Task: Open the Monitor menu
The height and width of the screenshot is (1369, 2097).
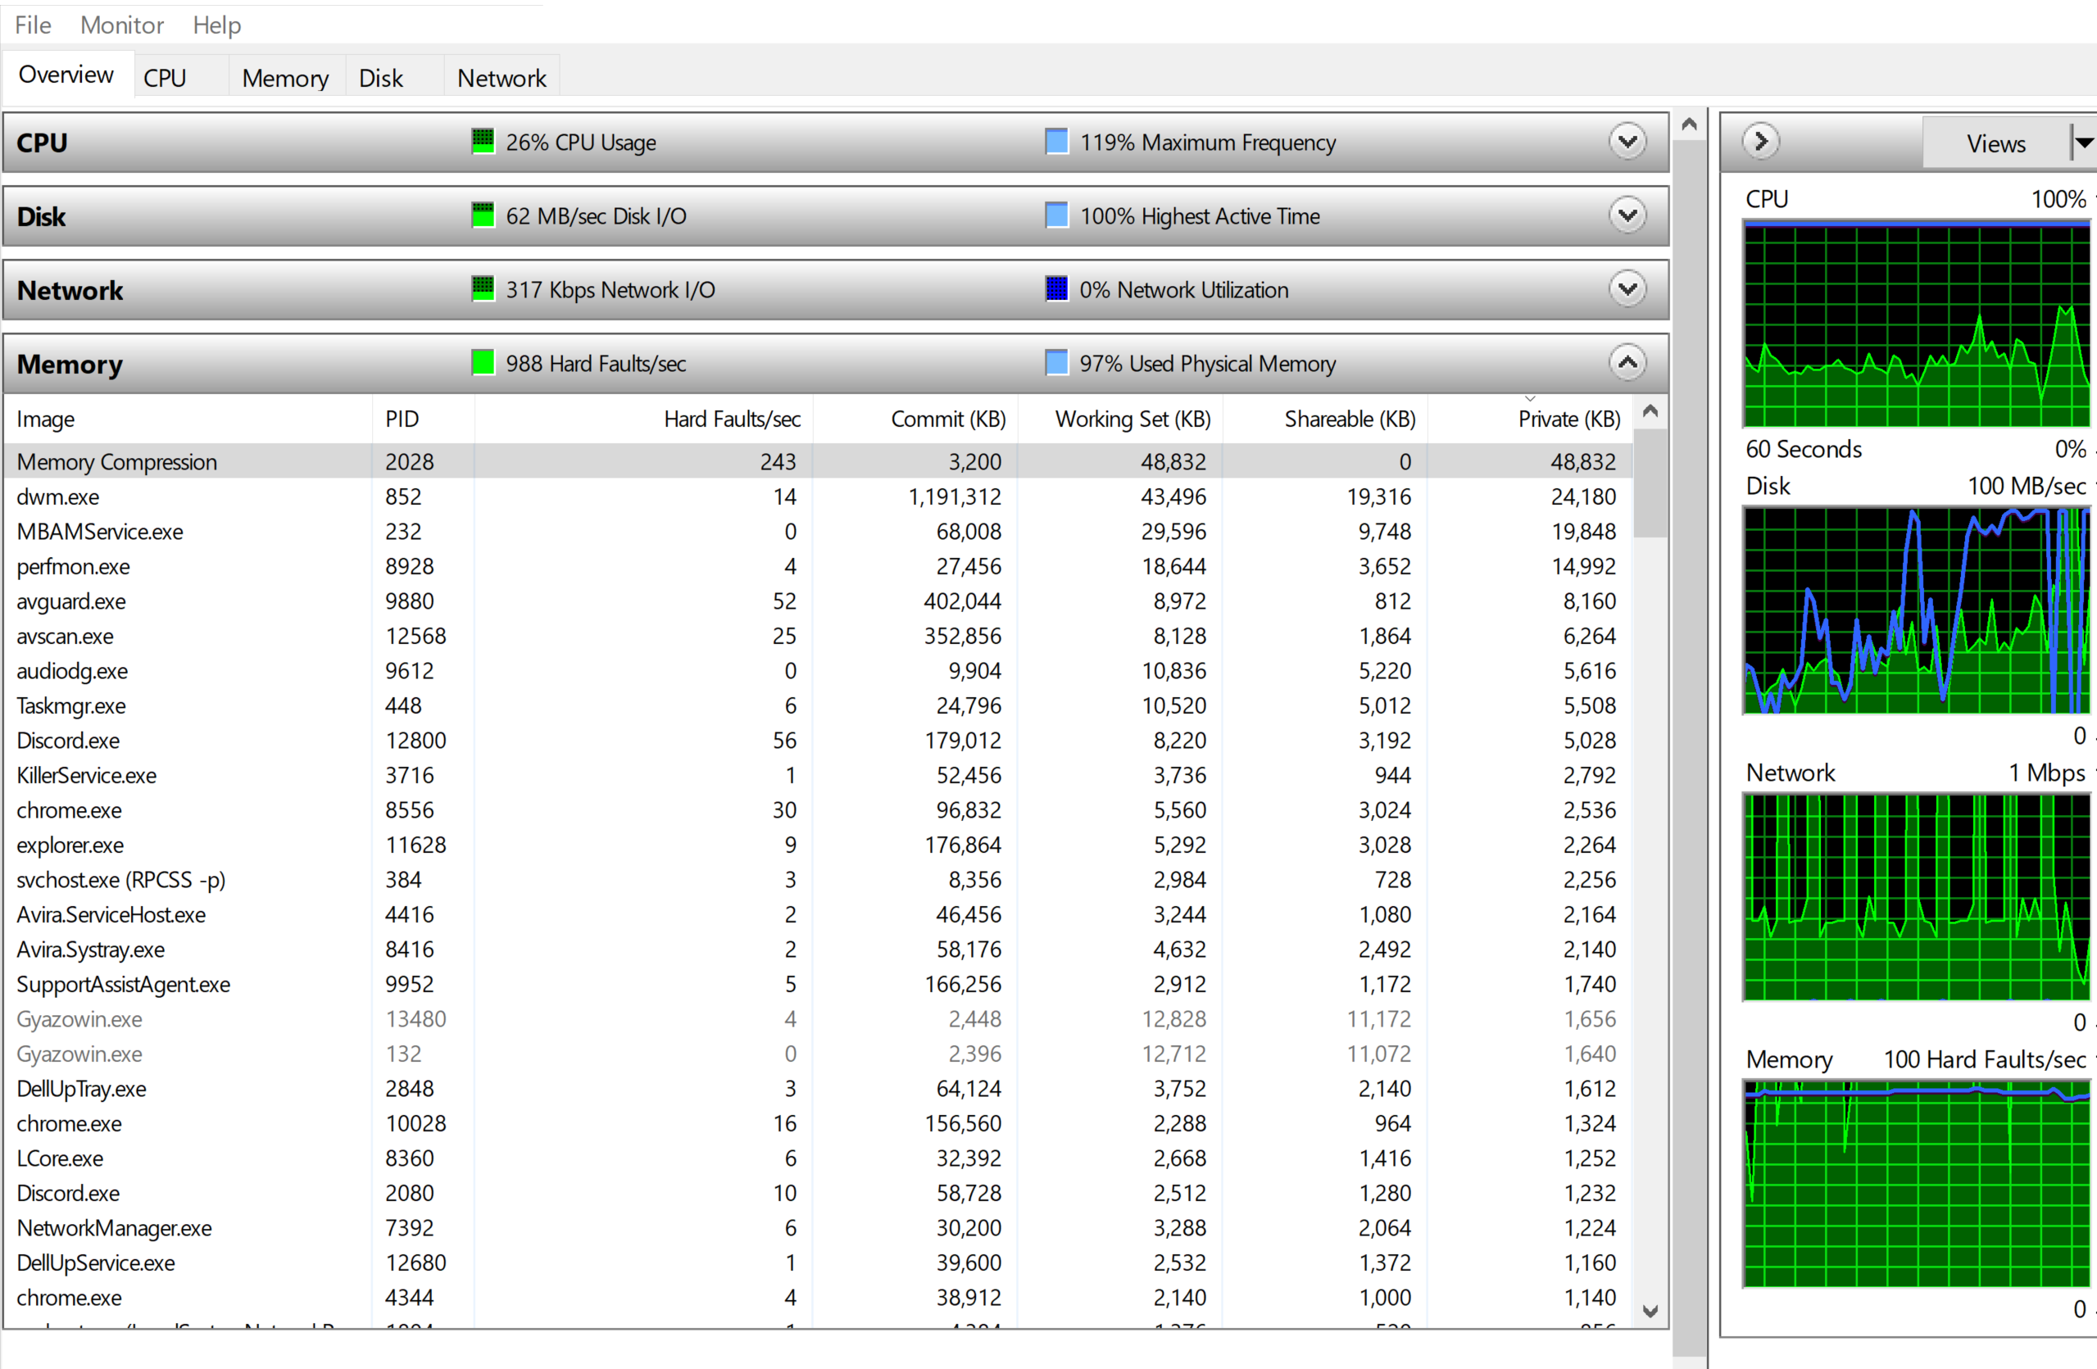Action: coord(120,25)
